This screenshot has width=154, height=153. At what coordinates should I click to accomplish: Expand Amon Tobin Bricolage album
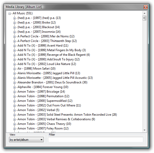15,92
